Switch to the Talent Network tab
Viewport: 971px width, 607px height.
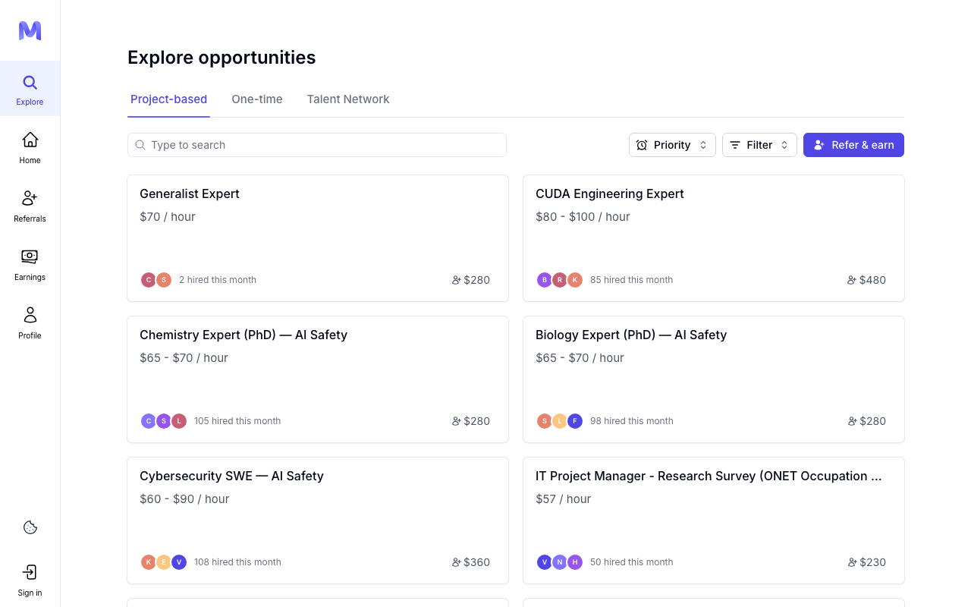(348, 99)
